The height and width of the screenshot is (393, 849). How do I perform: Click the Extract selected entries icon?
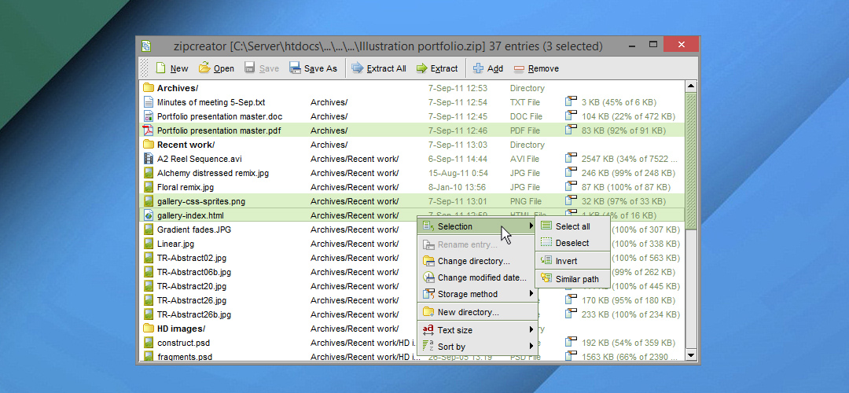(422, 68)
